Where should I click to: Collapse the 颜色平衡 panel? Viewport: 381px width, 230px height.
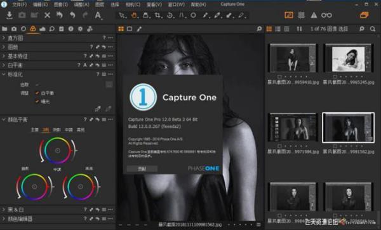[4, 119]
